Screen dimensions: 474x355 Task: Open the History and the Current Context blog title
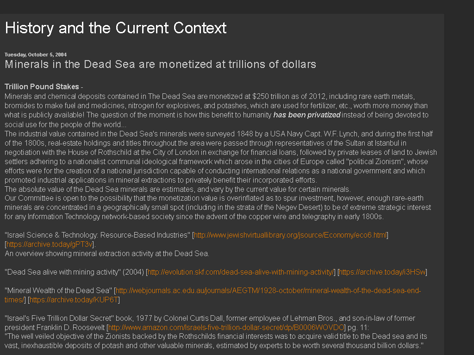click(115, 28)
